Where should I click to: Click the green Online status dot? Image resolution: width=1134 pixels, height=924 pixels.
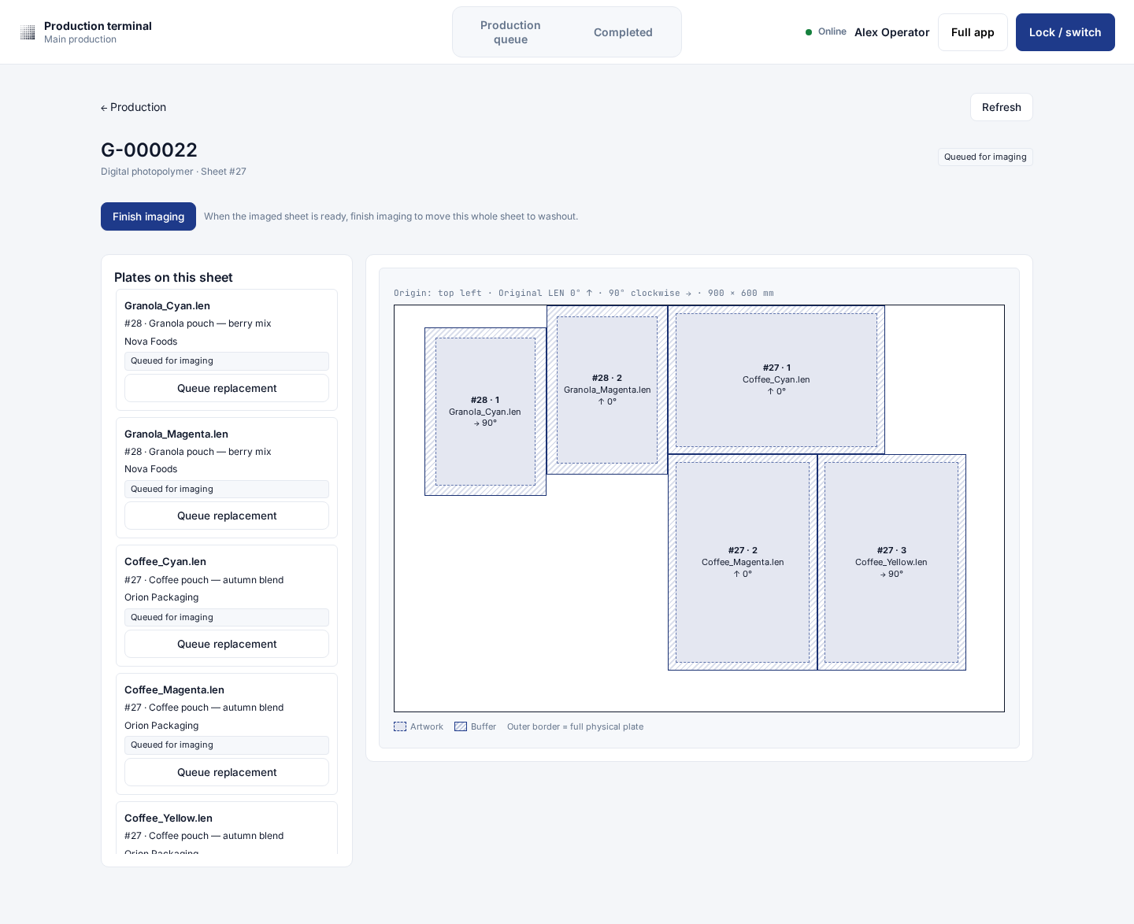click(809, 32)
